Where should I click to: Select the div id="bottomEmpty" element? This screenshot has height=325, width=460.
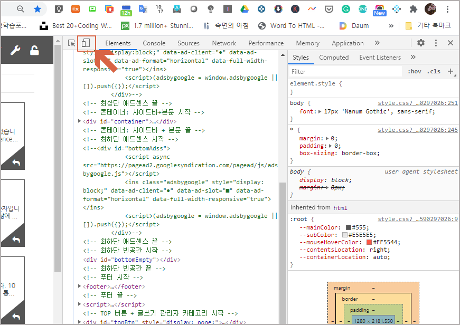tap(132, 260)
